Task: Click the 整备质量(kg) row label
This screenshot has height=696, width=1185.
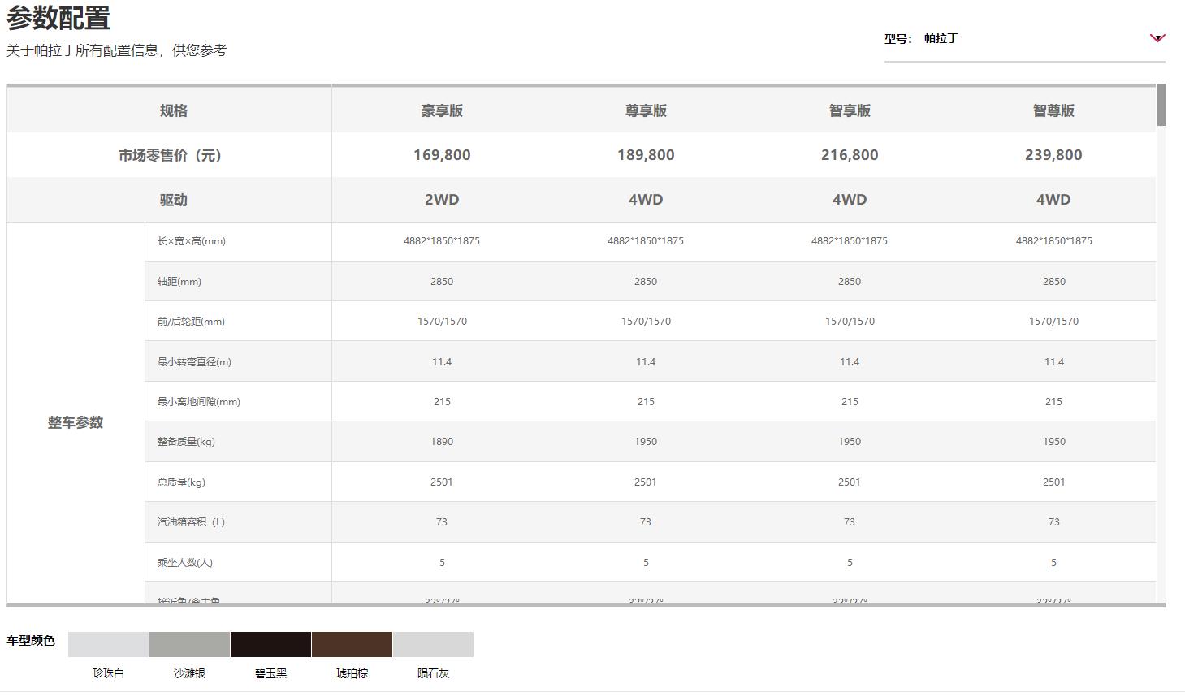Action: pos(186,442)
